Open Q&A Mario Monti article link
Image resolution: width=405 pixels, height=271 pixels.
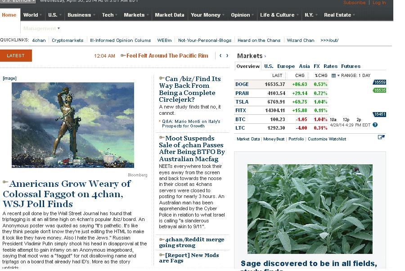point(191,123)
